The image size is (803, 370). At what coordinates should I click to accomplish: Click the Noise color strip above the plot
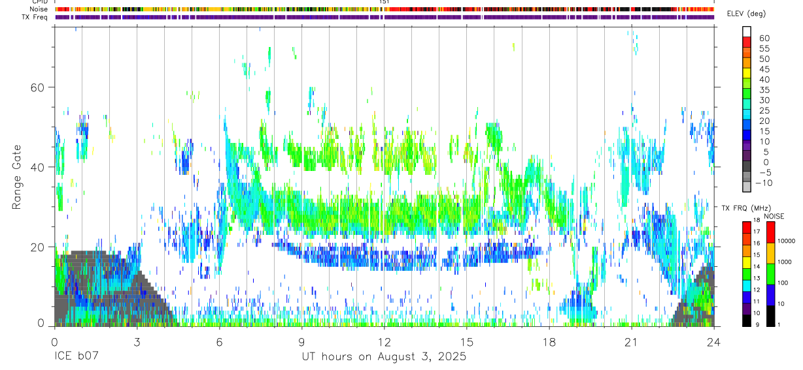pyautogui.click(x=384, y=9)
